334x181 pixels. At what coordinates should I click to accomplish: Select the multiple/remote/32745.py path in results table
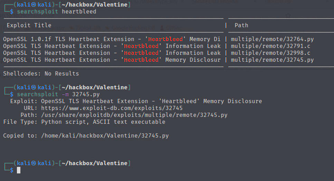(x=272, y=60)
